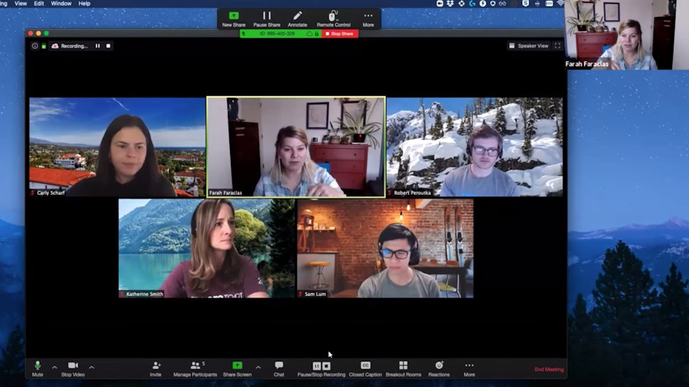The width and height of the screenshot is (689, 387).
Task: Open the Invite participants dialog
Action: 156,369
